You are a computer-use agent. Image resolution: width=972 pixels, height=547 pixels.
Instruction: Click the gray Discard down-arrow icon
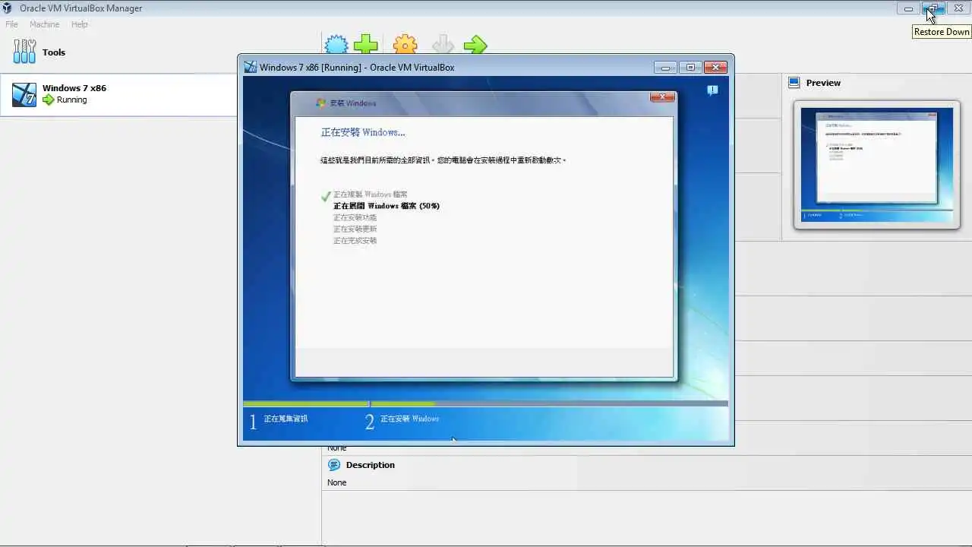[443, 44]
